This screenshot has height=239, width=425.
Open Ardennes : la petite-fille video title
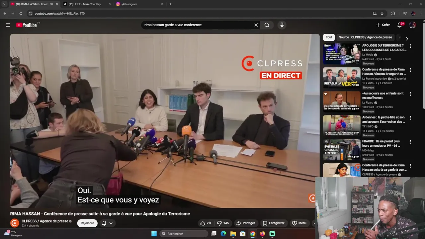[x=383, y=119]
